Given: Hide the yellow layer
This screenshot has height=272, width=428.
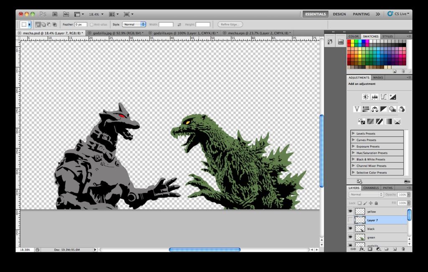Looking at the screenshot, I should pyautogui.click(x=351, y=211).
